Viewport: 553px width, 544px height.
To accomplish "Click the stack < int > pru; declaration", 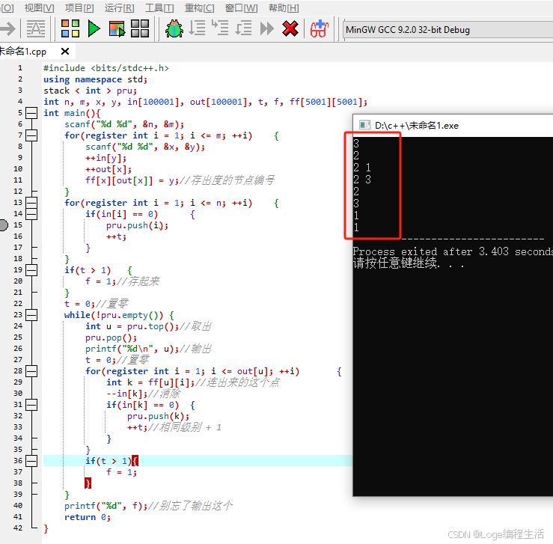I will [91, 91].
